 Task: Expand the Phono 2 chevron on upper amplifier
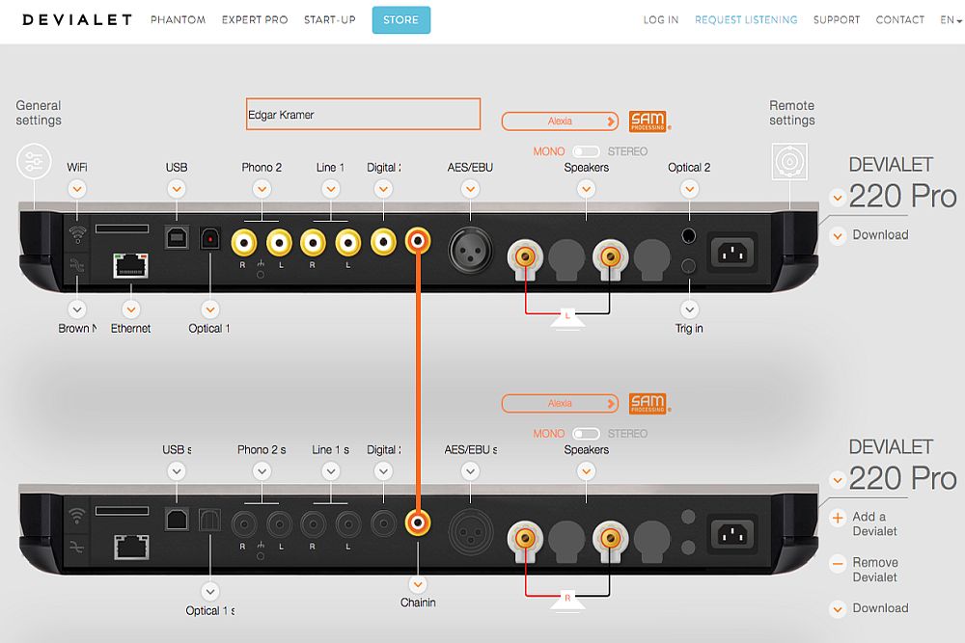[262, 189]
